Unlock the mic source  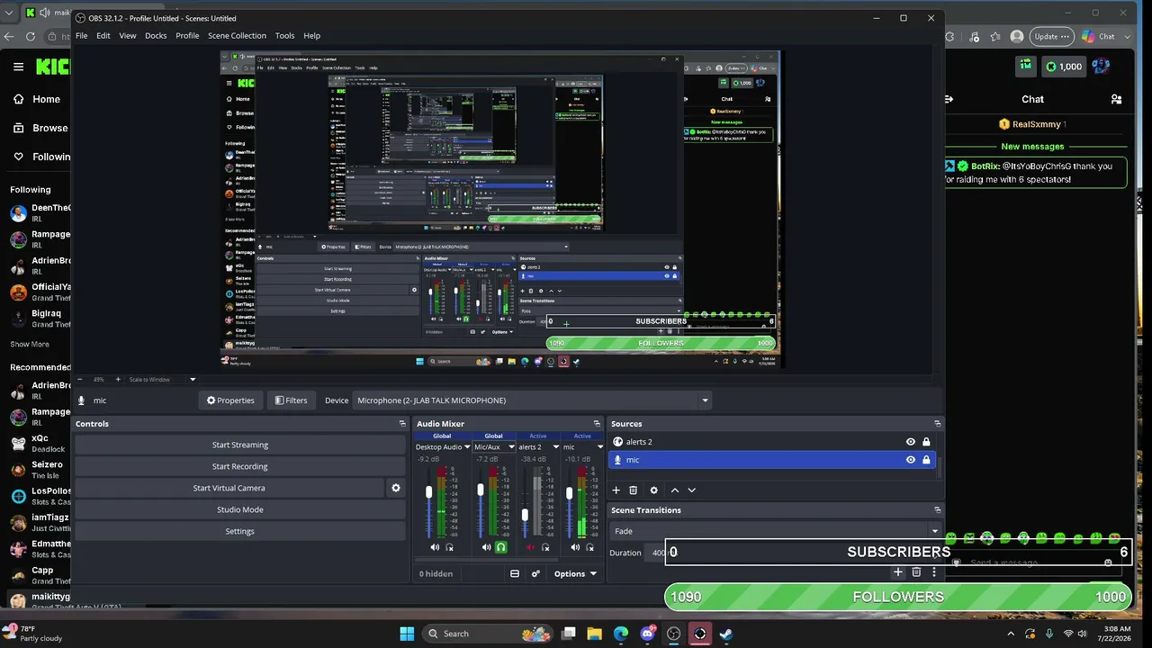coord(926,460)
